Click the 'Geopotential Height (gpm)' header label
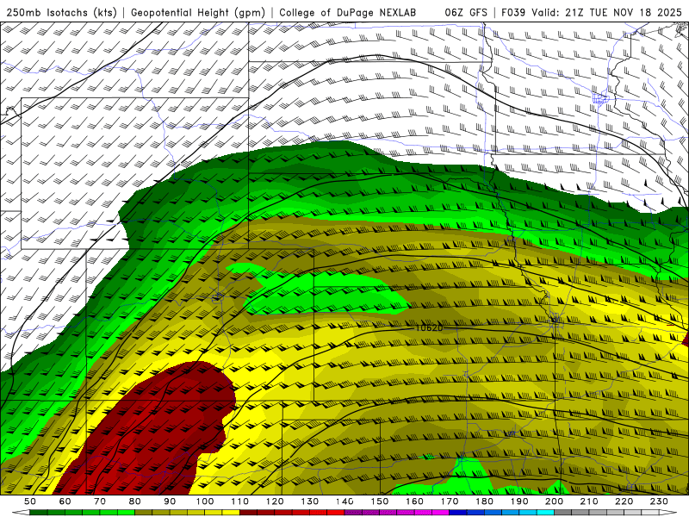This screenshot has width=689, height=517. [x=198, y=13]
